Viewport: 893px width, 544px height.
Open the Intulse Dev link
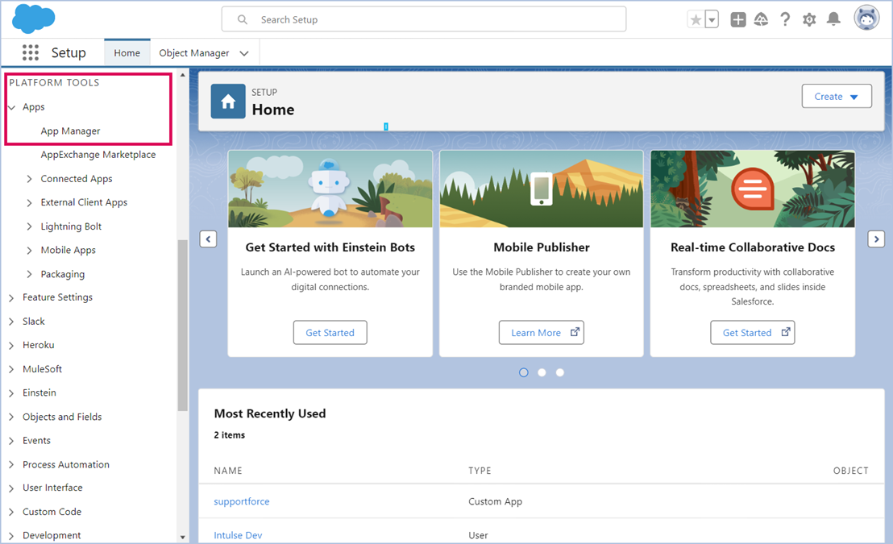(x=238, y=535)
